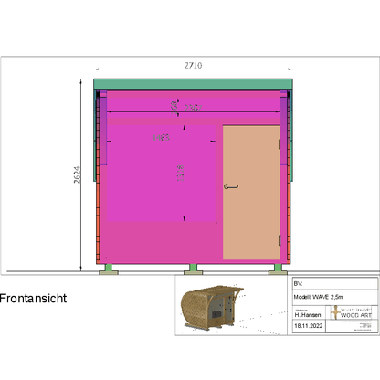
Task: Click the left green foundation foot
Action: point(109,269)
